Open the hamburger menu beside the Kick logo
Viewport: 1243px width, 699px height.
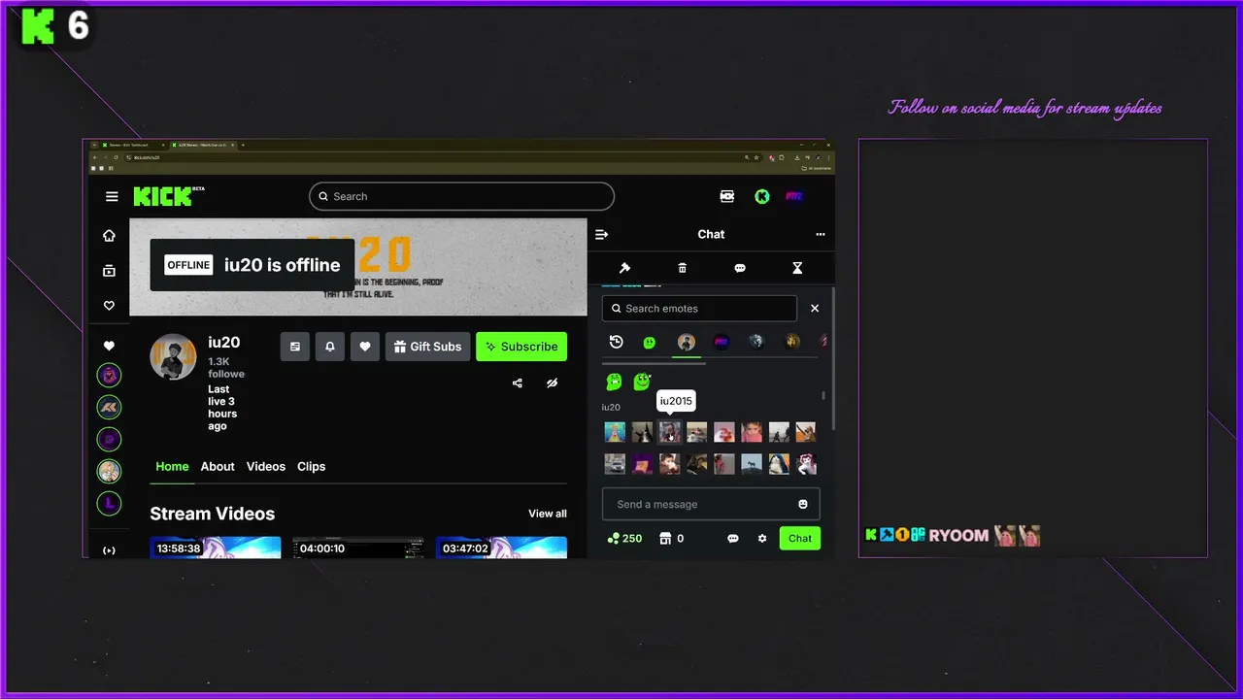(x=112, y=196)
